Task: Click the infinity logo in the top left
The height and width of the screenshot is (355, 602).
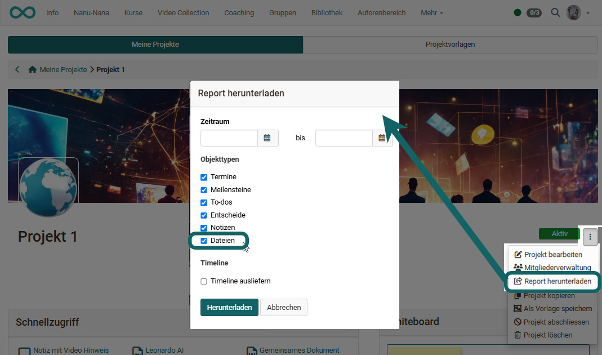Action: tap(22, 12)
